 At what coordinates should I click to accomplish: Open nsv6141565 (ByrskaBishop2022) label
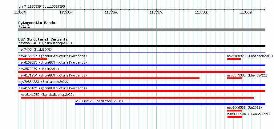point(47,95)
